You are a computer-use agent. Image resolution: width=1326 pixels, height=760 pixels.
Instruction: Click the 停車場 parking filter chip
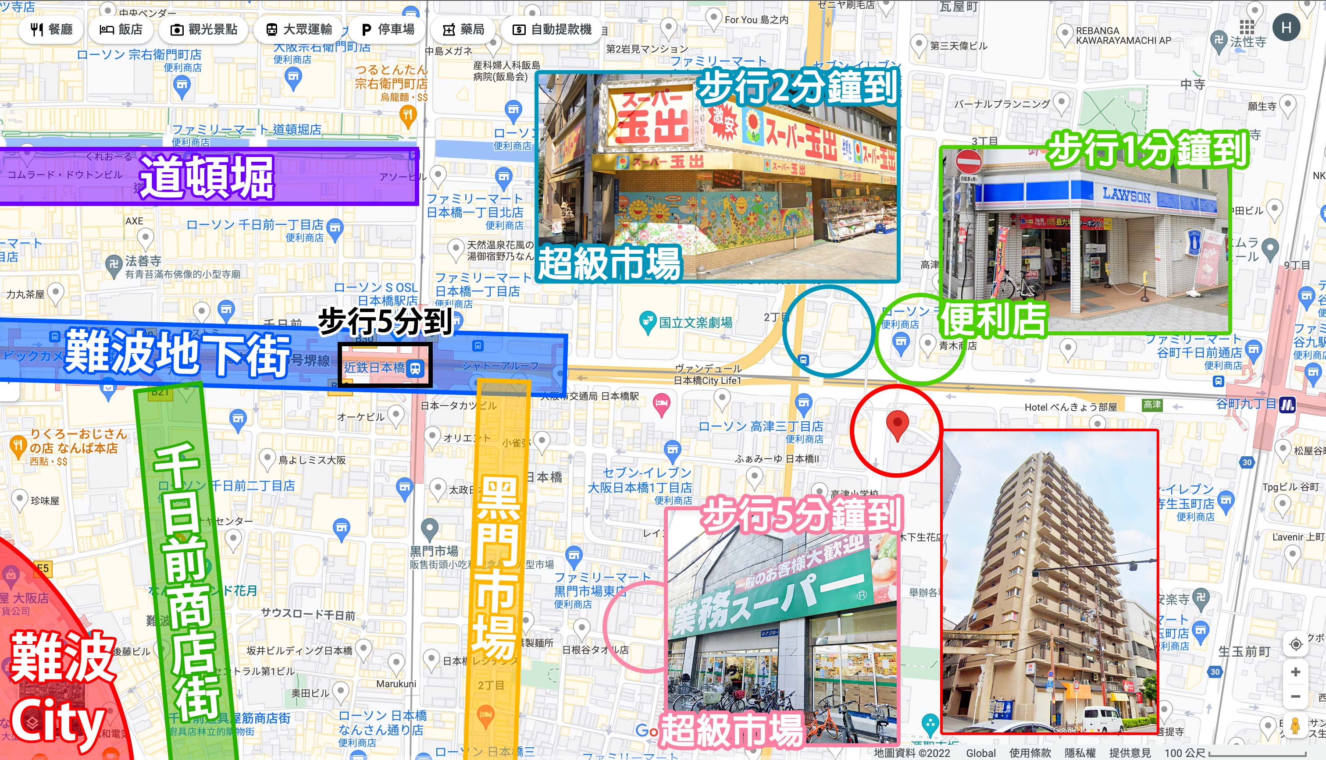pos(388,29)
